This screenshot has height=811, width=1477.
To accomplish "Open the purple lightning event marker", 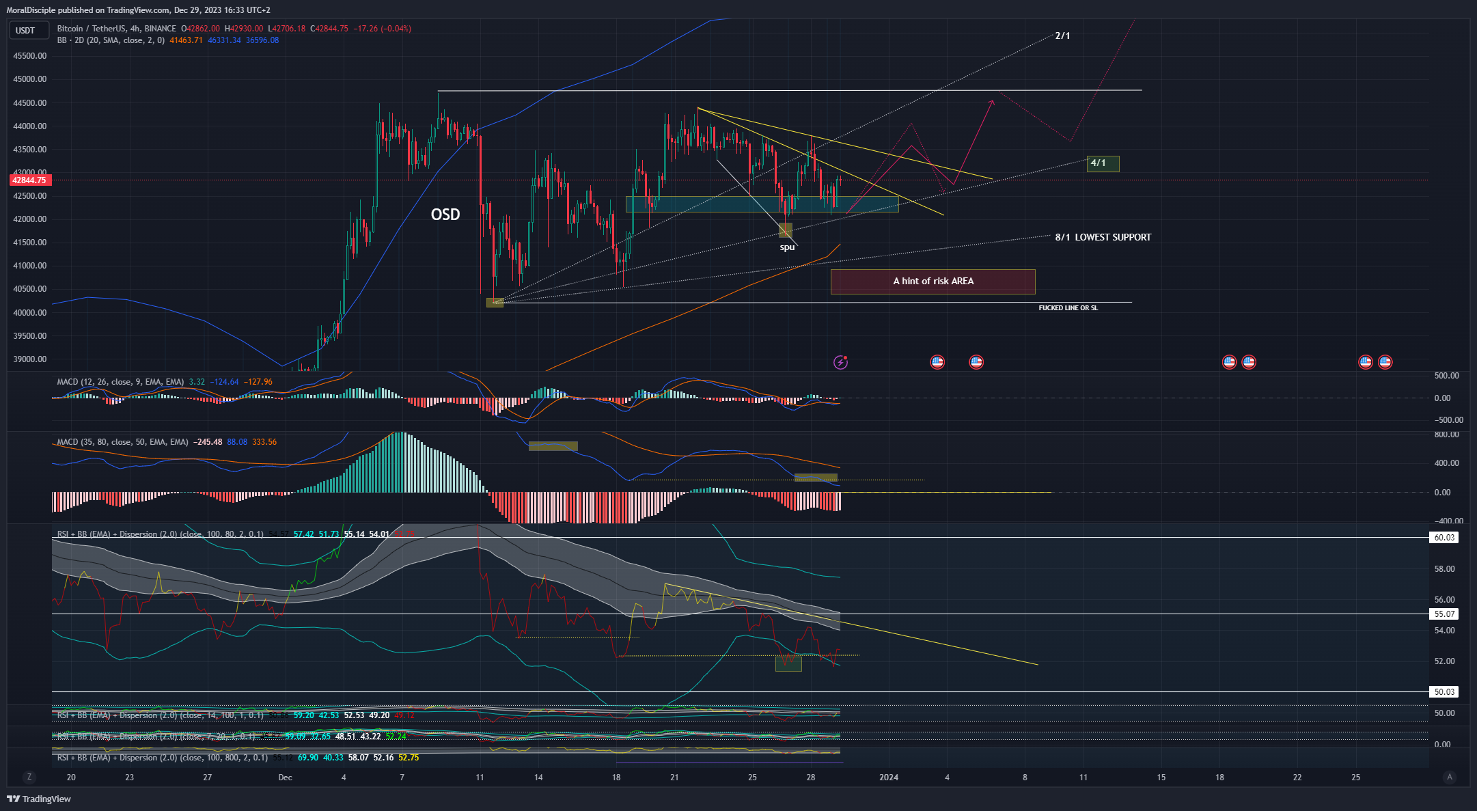I will [x=840, y=362].
